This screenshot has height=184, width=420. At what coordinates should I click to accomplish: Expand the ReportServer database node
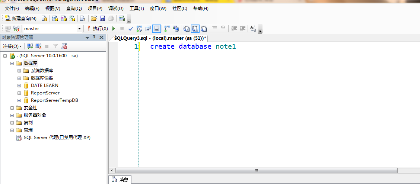19,93
